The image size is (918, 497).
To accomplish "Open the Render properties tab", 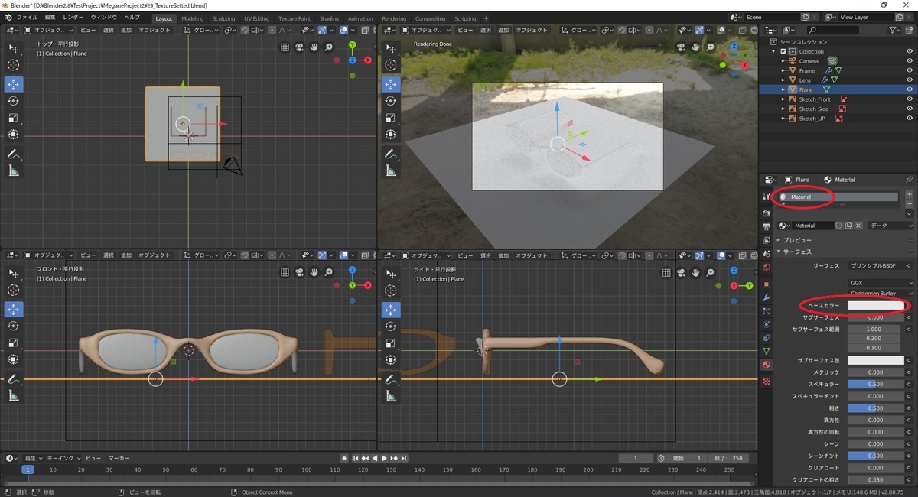I will (767, 212).
